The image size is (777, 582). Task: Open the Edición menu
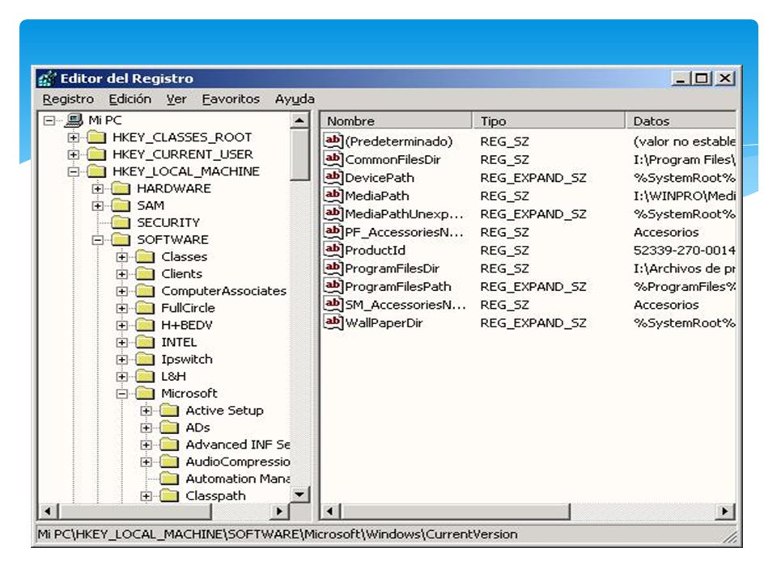[129, 99]
